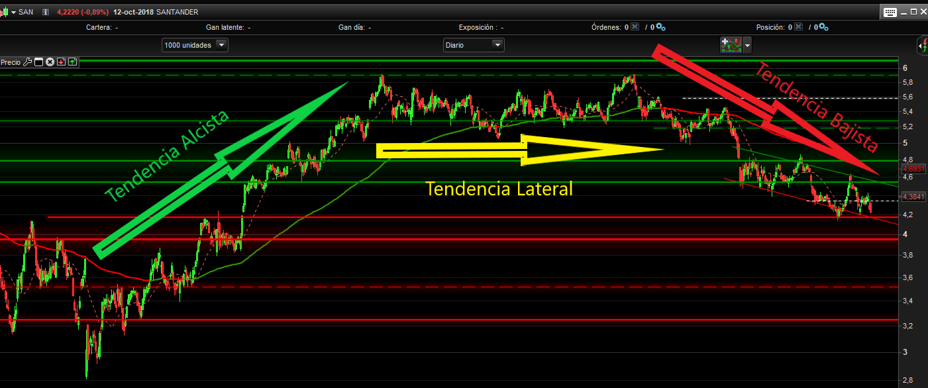Open Precio settings with the wrench icon
This screenshot has height=388, width=928.
pyautogui.click(x=27, y=62)
